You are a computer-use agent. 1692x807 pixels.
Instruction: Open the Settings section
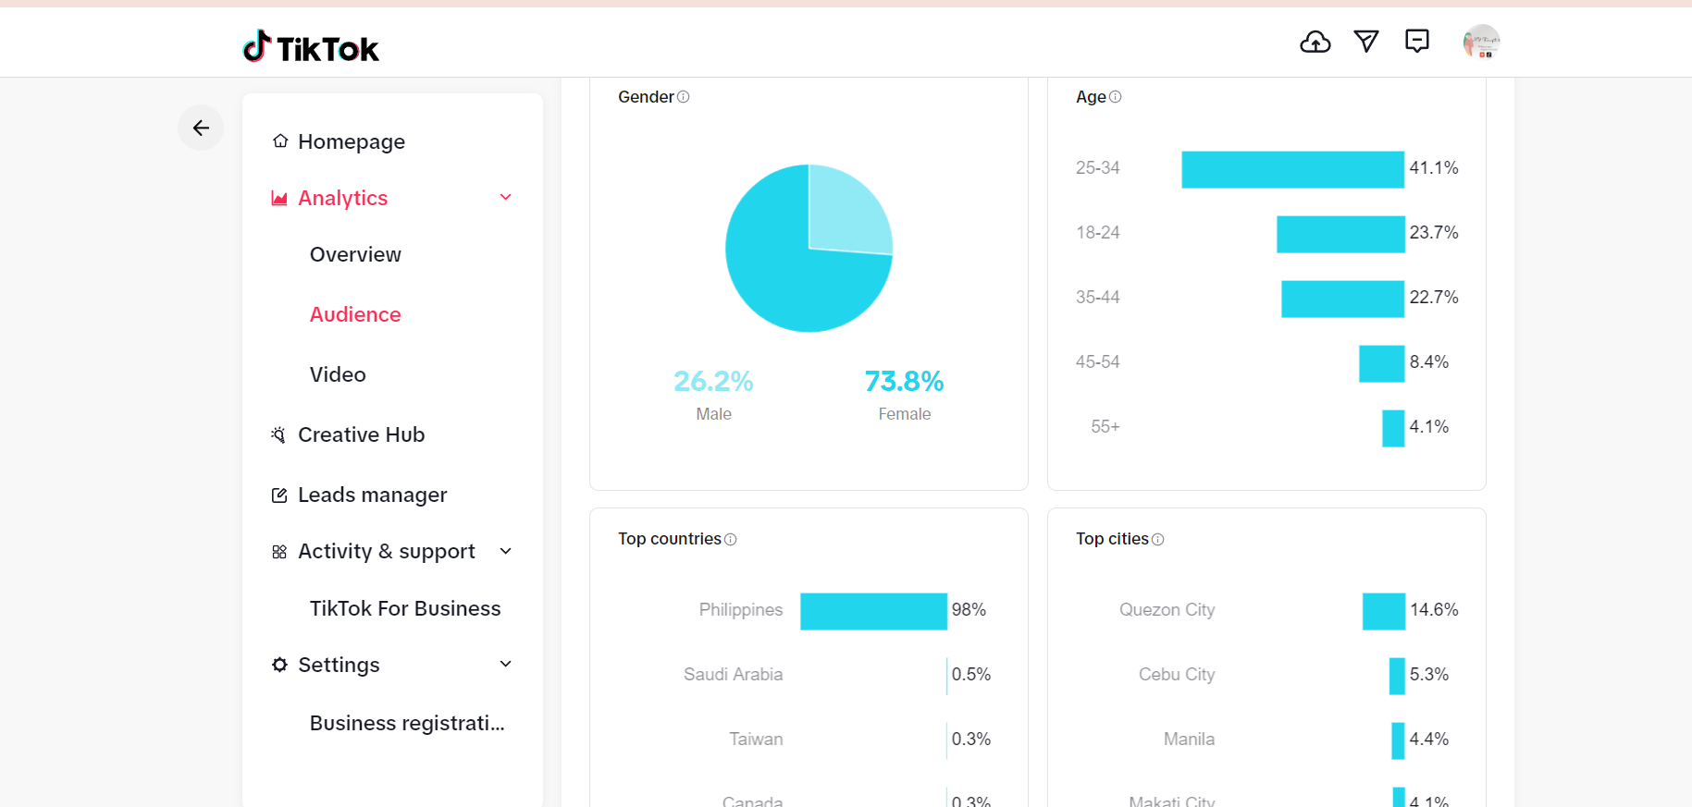(339, 665)
